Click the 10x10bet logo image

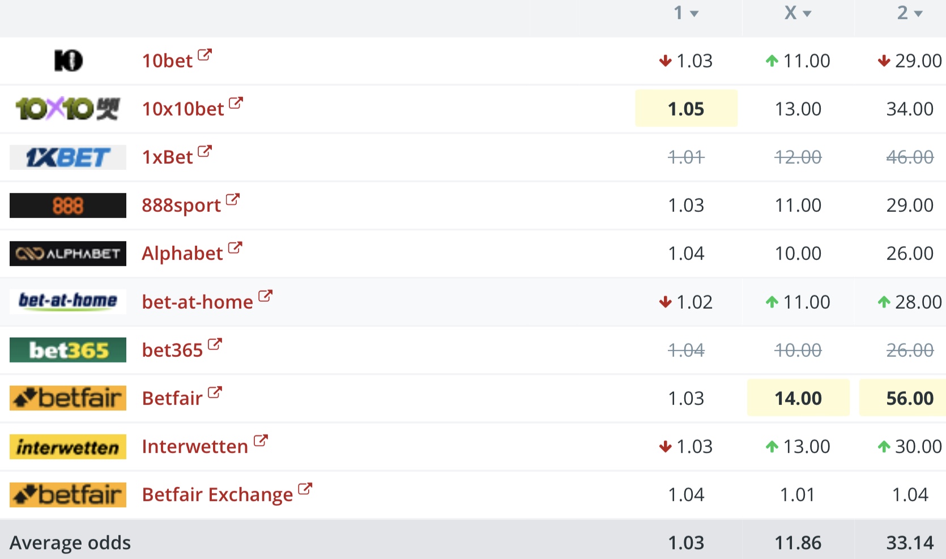pos(68,109)
